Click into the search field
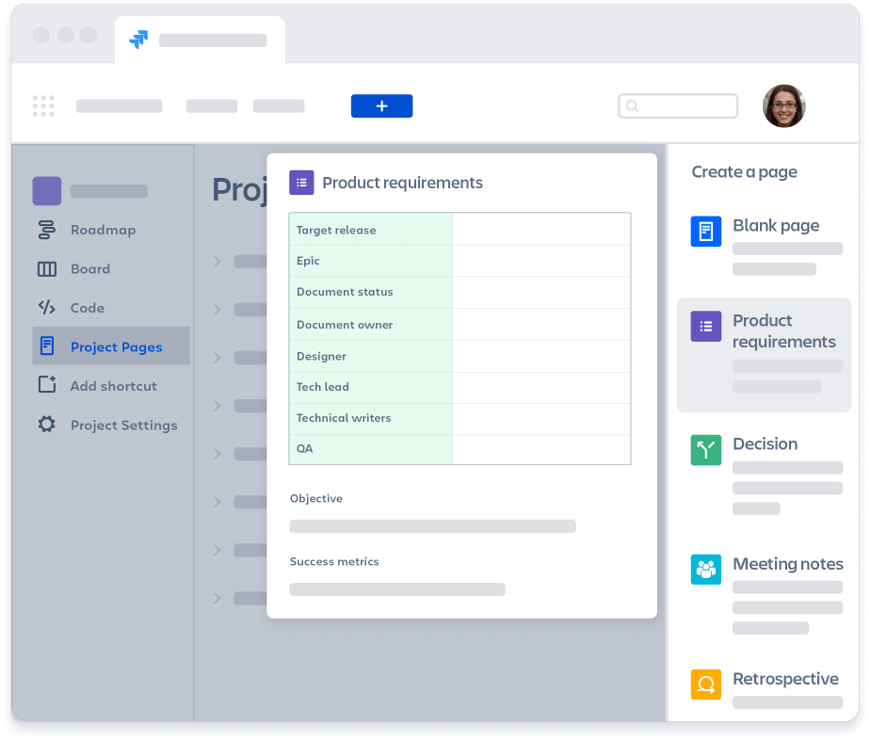This screenshot has height=741, width=871. coord(678,105)
